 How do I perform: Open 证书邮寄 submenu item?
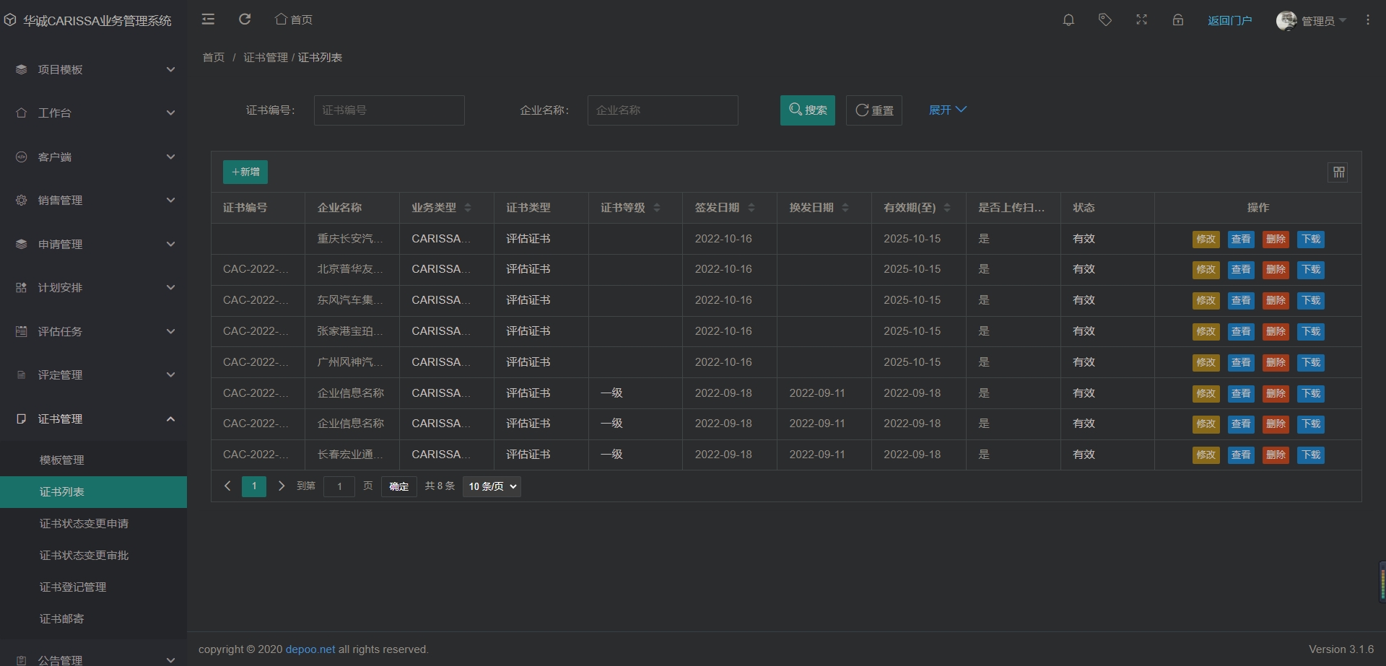click(x=93, y=619)
